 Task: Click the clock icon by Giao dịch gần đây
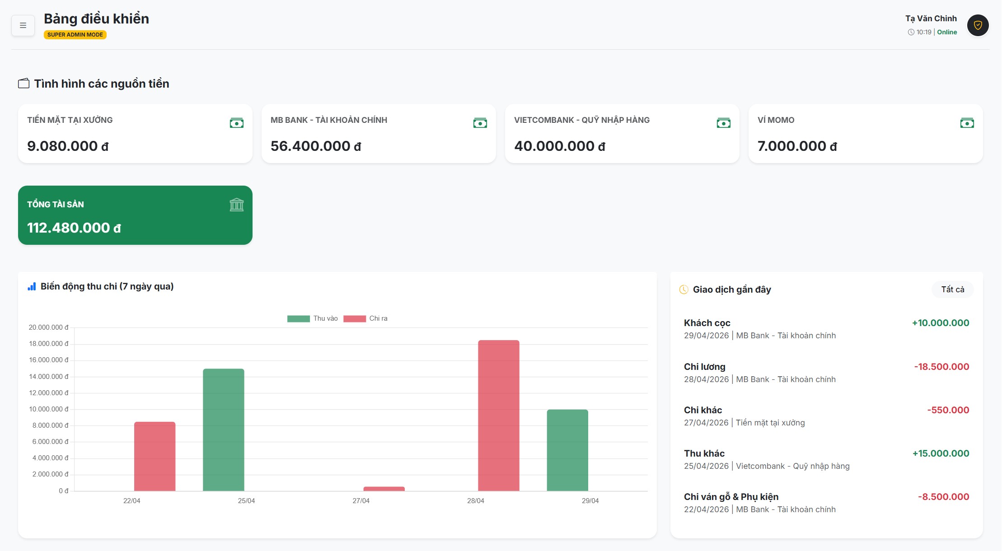coord(684,290)
